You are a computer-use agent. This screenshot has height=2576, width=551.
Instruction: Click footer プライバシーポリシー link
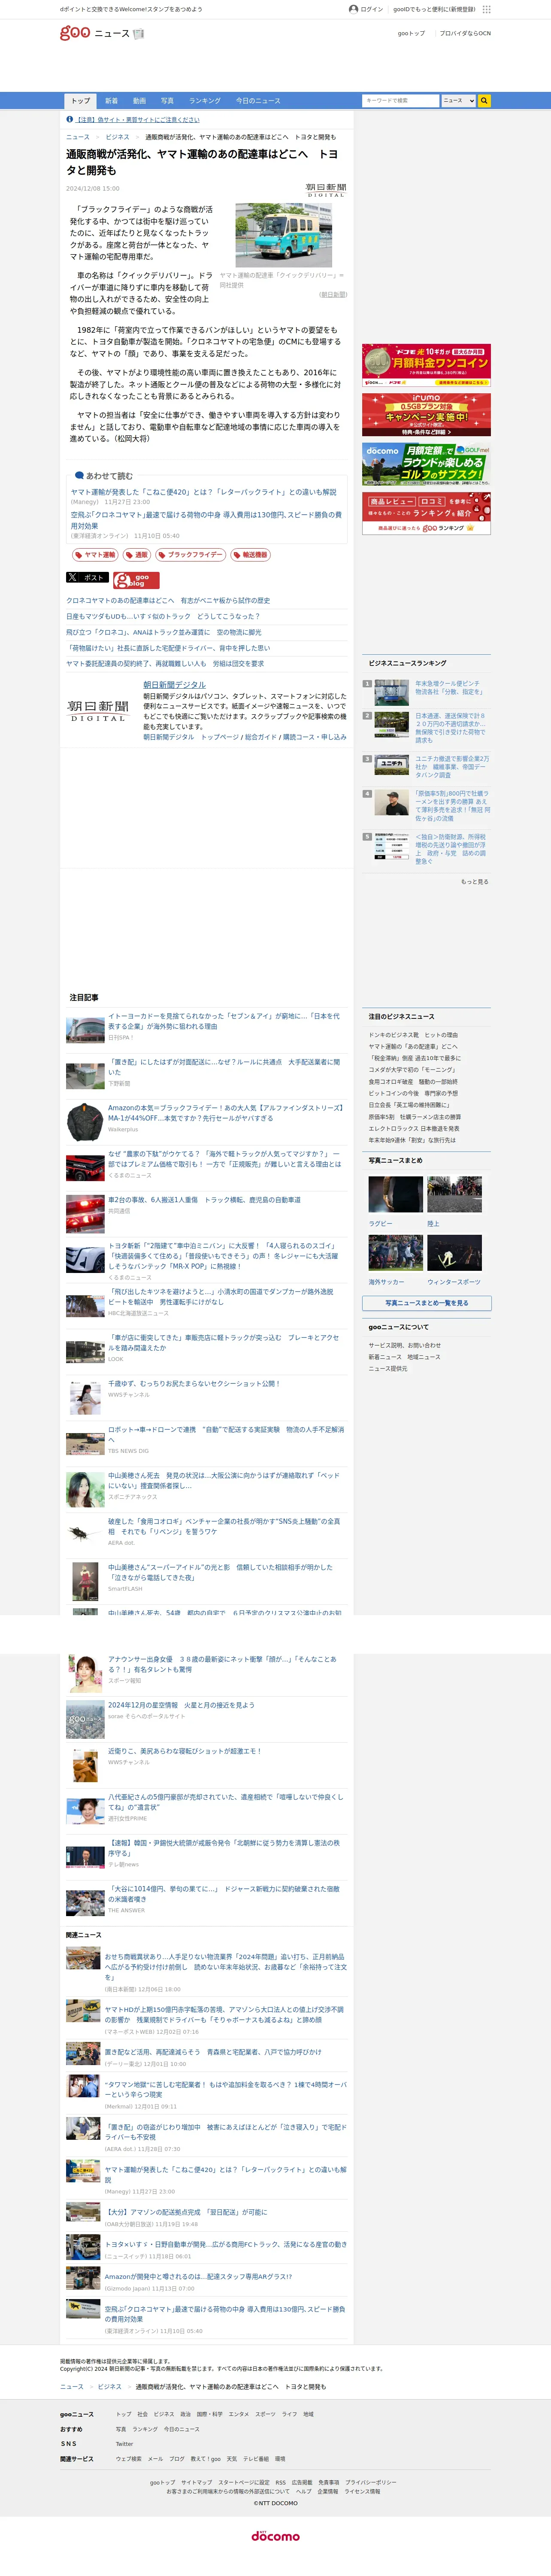pyautogui.click(x=371, y=2482)
